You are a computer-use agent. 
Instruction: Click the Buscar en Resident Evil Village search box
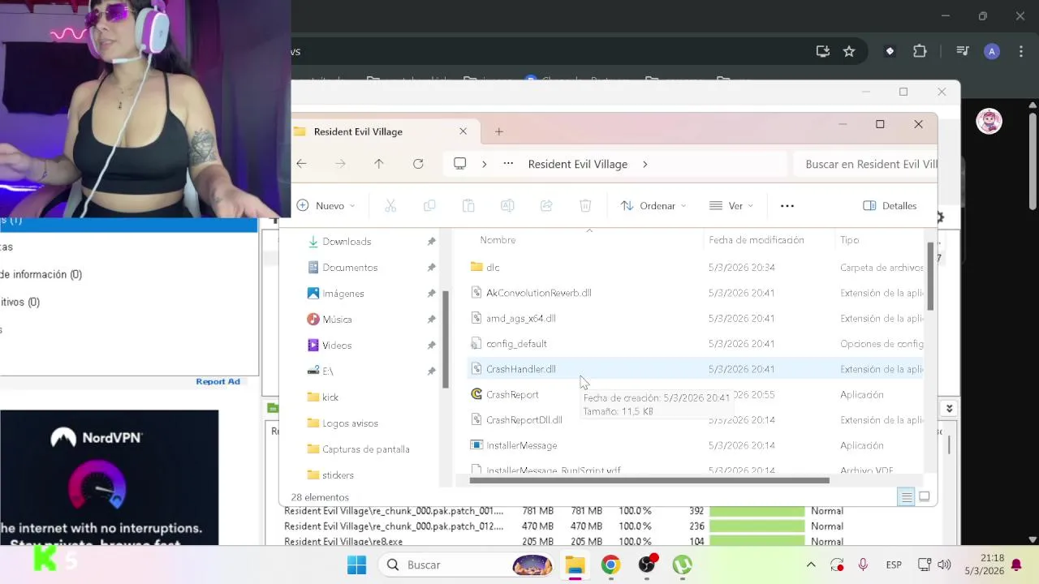click(866, 164)
